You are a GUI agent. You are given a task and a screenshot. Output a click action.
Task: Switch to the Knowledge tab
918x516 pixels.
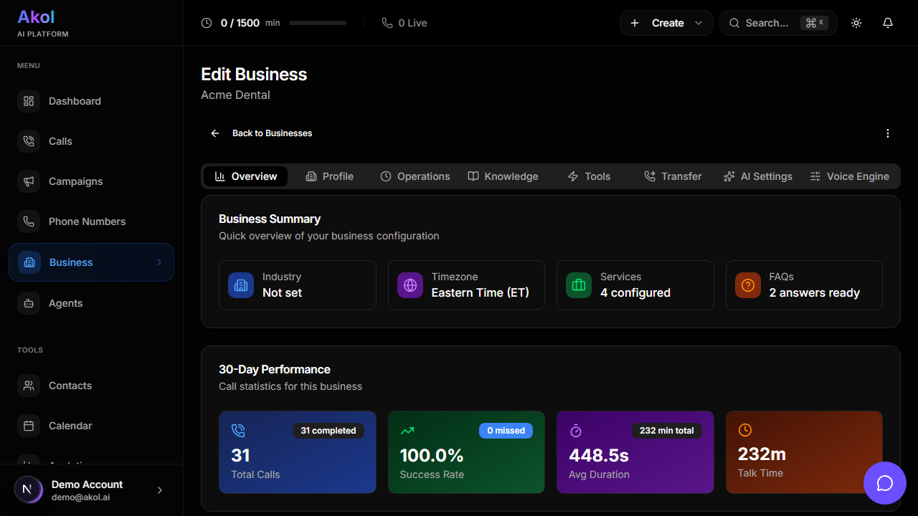click(x=503, y=176)
